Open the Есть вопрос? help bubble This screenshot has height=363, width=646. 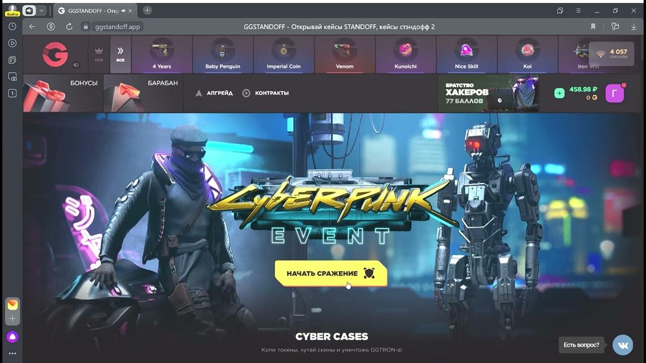581,345
